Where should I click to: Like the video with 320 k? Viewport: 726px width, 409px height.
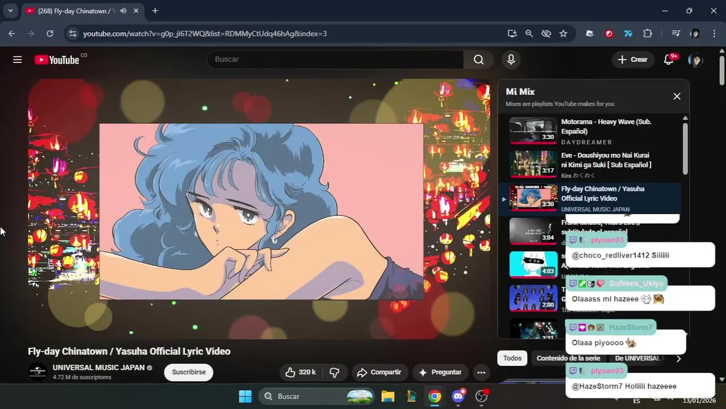[x=301, y=372]
